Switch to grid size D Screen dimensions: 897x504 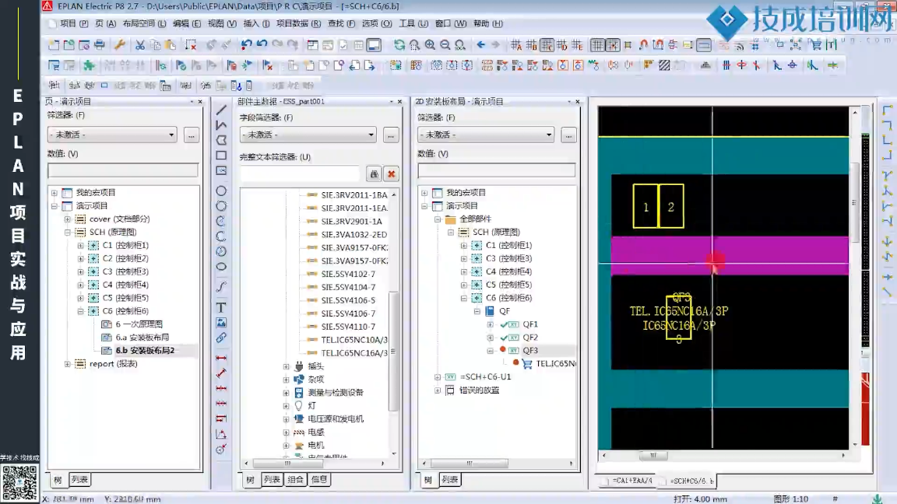click(x=561, y=44)
